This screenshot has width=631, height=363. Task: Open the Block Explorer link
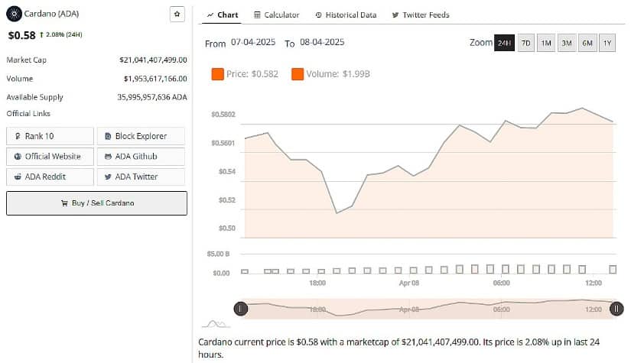click(x=141, y=136)
